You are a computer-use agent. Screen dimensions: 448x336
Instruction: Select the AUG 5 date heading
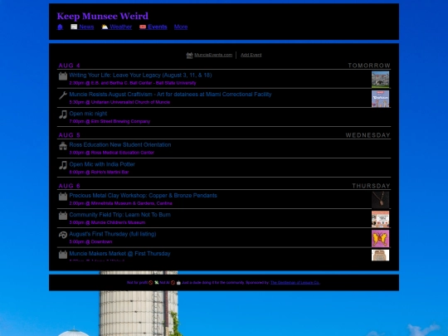70,135
